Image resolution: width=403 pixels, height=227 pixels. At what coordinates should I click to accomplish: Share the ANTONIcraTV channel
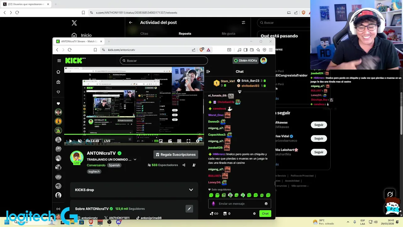[184, 165]
